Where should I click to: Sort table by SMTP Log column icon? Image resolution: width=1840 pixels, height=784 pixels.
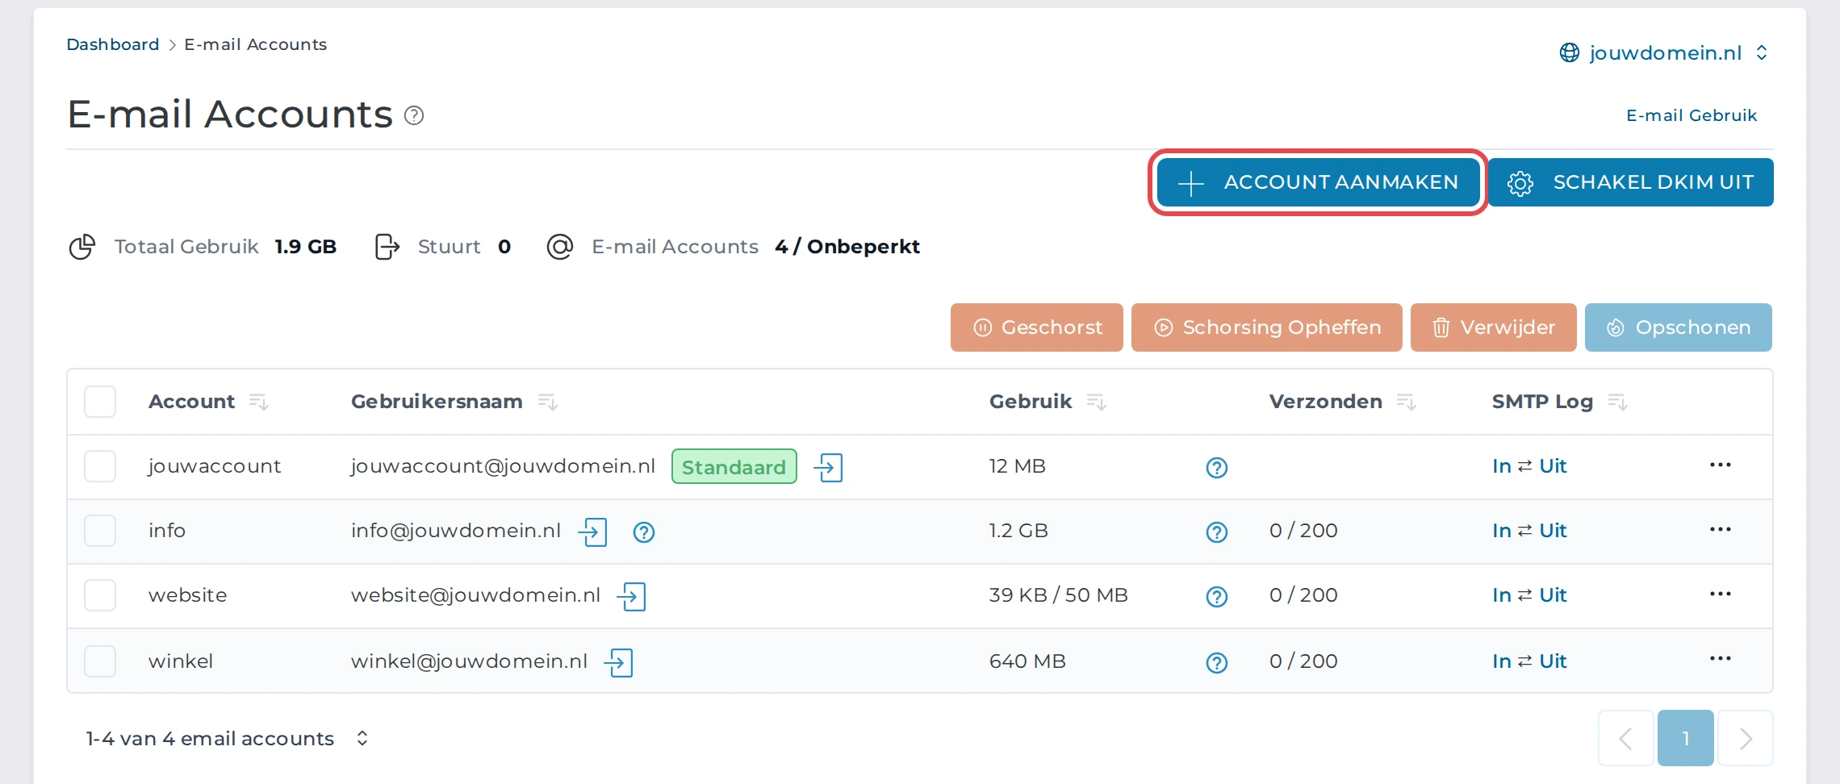1617,402
